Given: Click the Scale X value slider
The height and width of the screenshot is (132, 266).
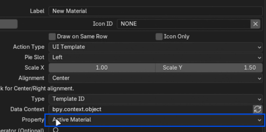Looking at the screenshot, I should (x=102, y=68).
